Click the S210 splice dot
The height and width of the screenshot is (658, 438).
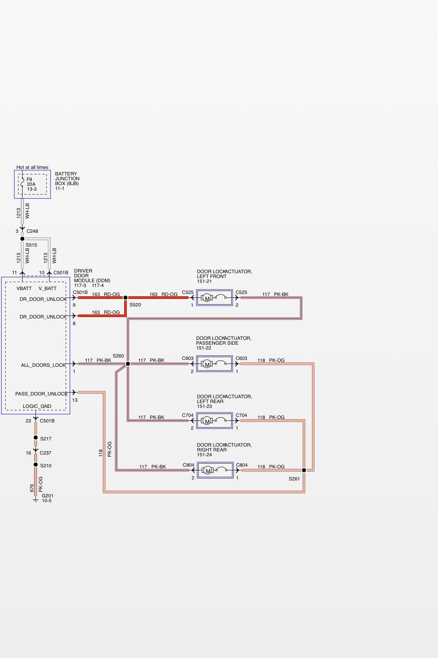pyautogui.click(x=36, y=465)
